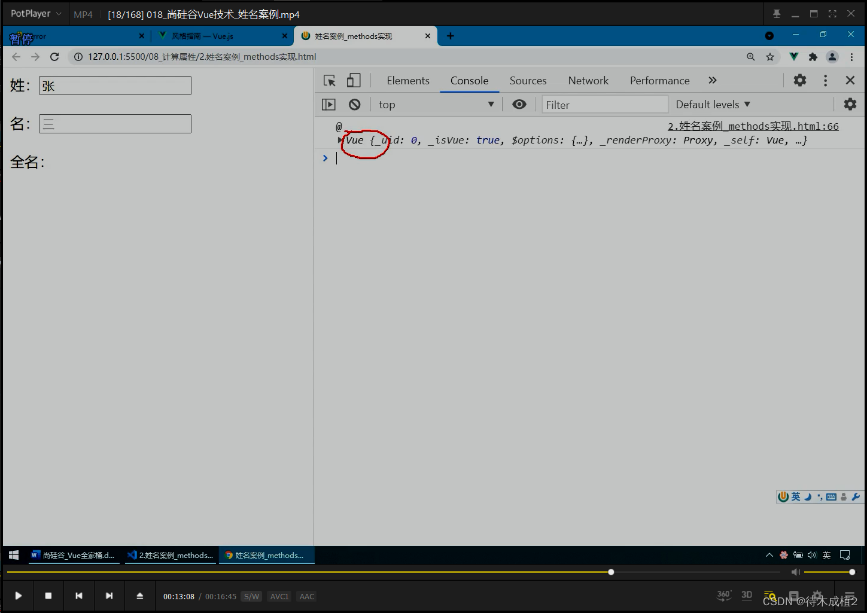Click the 姓 input field containing 张
The width and height of the screenshot is (867, 613).
pos(115,86)
